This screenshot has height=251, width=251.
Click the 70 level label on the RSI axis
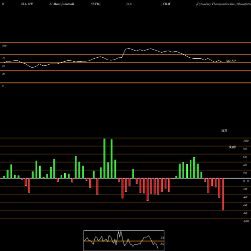pos(4,58)
